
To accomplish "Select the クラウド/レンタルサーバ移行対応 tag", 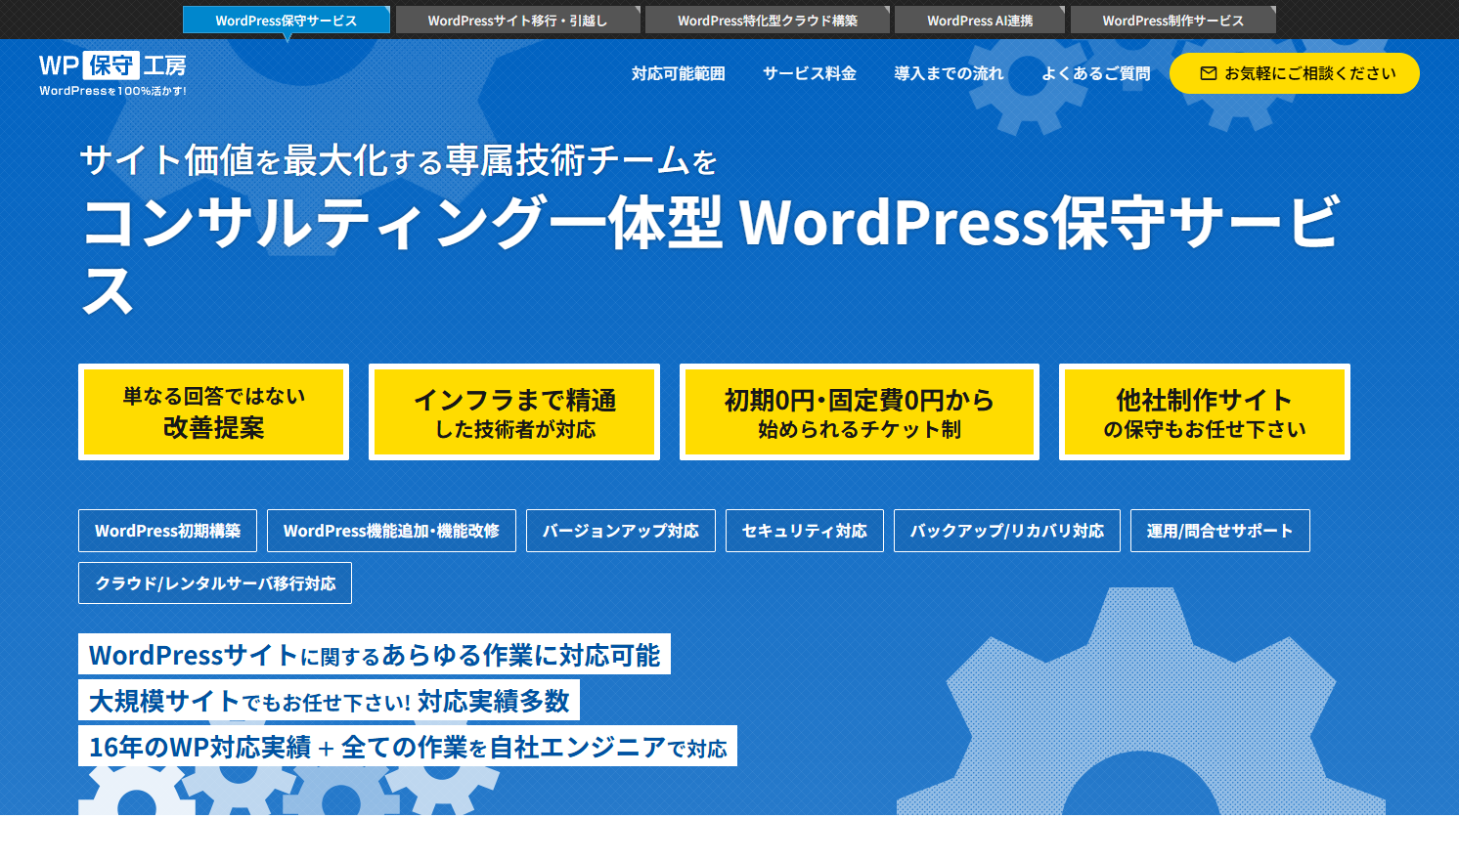I will pos(214,582).
